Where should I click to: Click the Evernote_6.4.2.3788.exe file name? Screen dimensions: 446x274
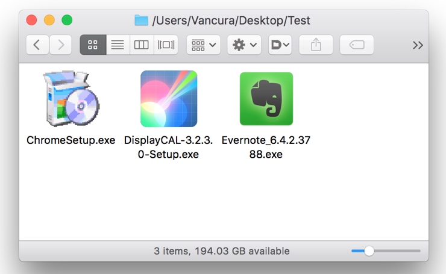[x=266, y=147]
